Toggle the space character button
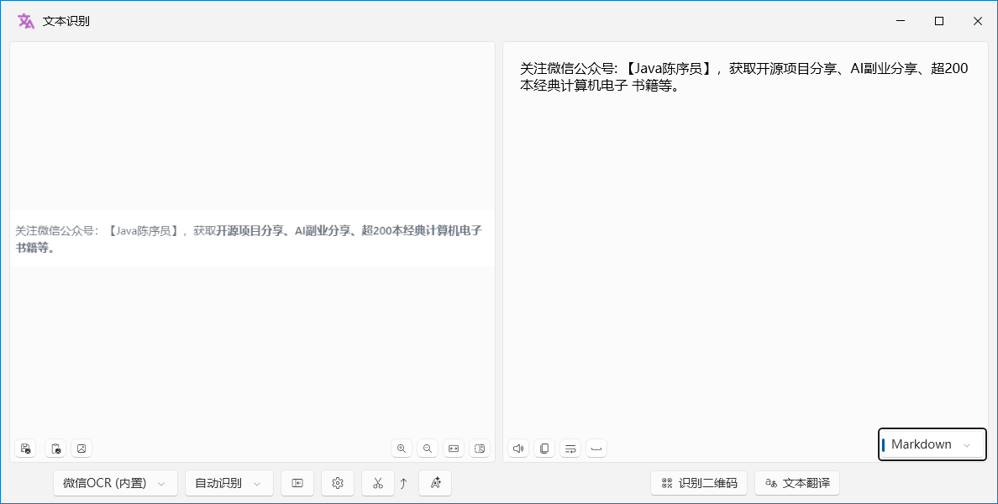998x504 pixels. pyautogui.click(x=596, y=449)
